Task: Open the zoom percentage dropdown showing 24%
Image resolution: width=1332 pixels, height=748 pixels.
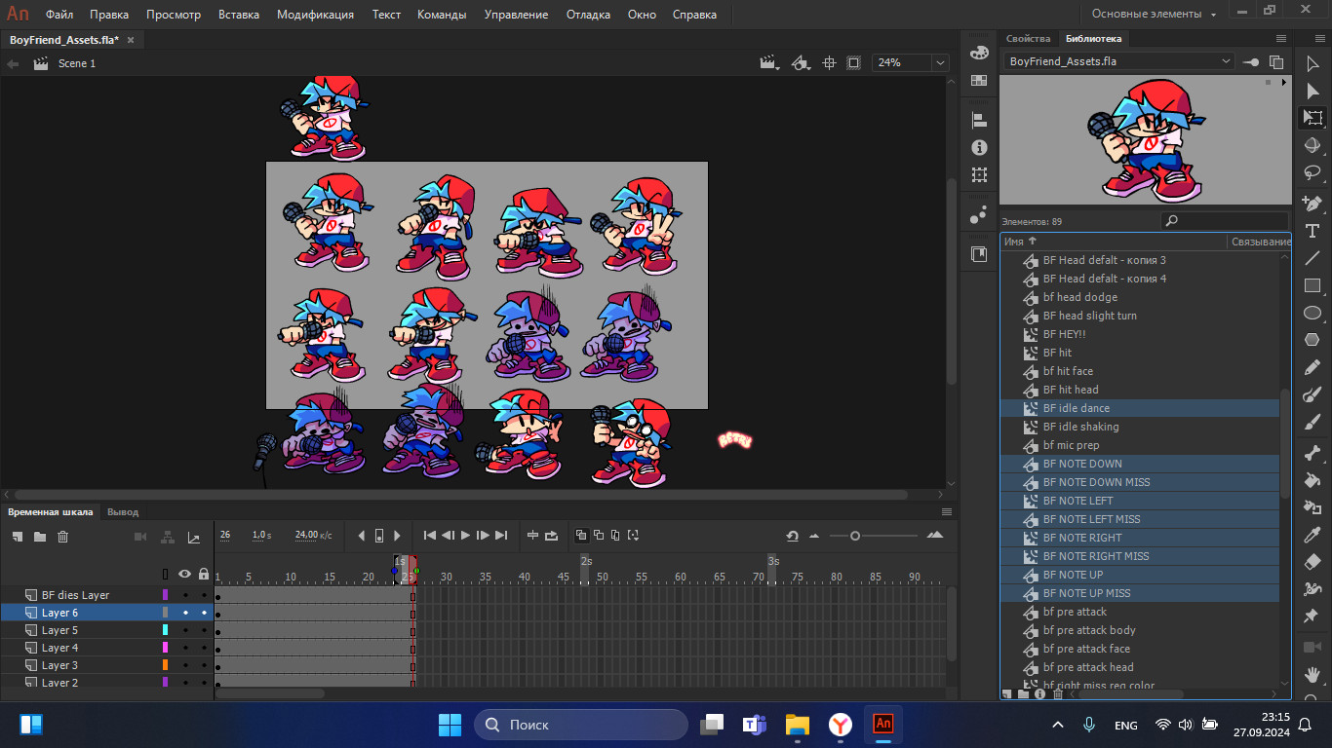Action: click(939, 61)
